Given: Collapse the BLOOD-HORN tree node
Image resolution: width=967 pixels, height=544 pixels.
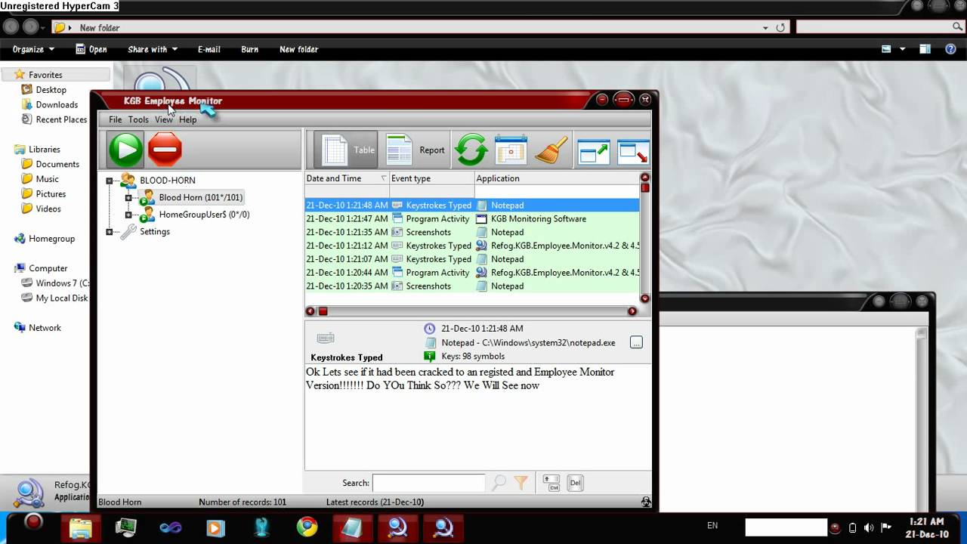Looking at the screenshot, I should tap(110, 181).
